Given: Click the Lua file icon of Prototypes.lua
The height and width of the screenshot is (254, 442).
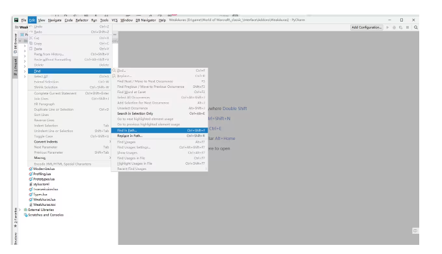Looking at the screenshot, I should tap(31, 179).
